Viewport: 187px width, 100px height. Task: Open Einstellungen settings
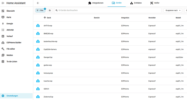pos(16,96)
